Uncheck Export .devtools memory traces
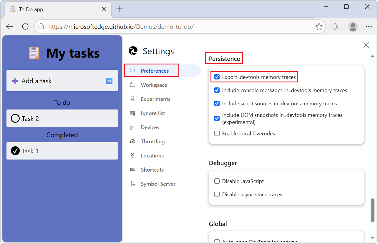378x244 pixels. point(217,77)
